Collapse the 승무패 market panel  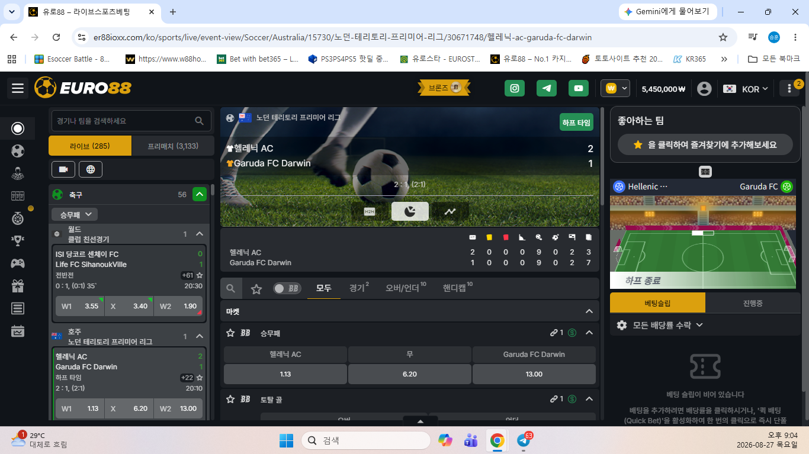pyautogui.click(x=589, y=333)
